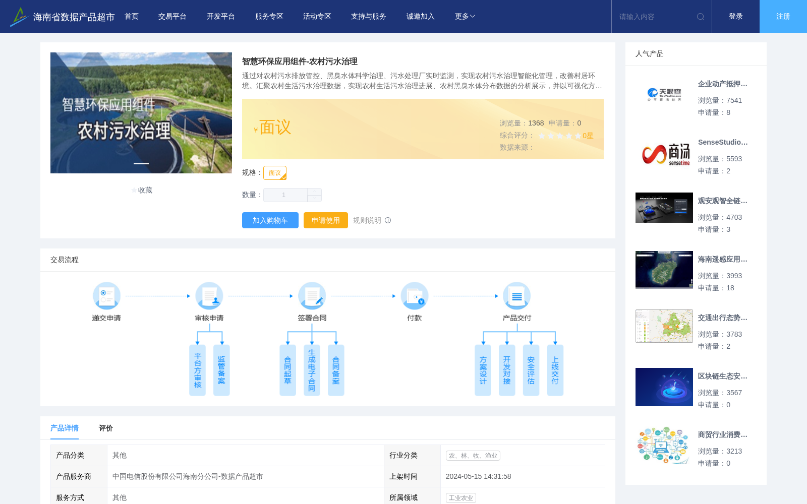The image size is (807, 504).
Task: Click the 上线交付 flow box
Action: point(555,370)
